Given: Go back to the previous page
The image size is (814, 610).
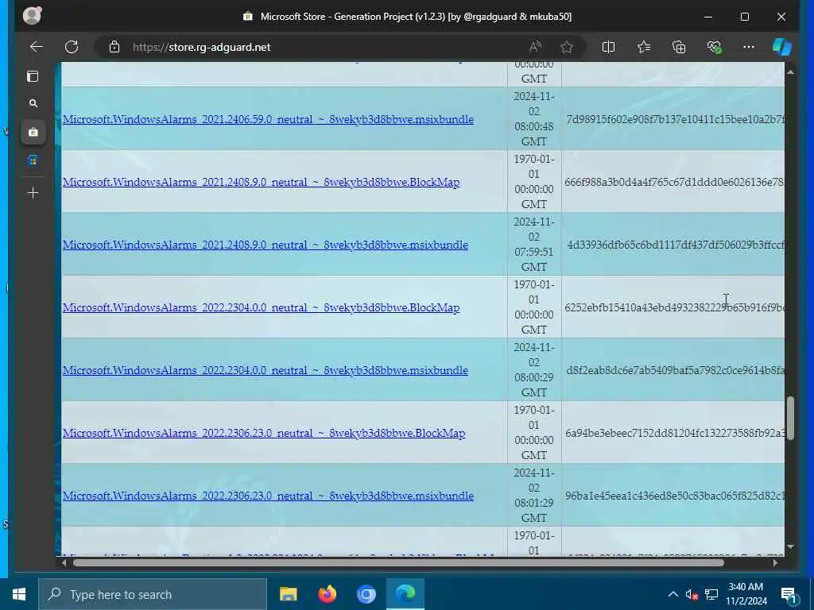Looking at the screenshot, I should 37,47.
